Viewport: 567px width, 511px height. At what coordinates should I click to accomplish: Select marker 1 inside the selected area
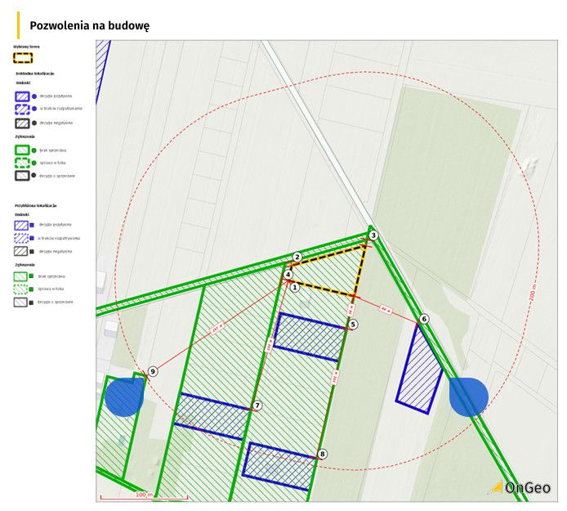point(295,288)
